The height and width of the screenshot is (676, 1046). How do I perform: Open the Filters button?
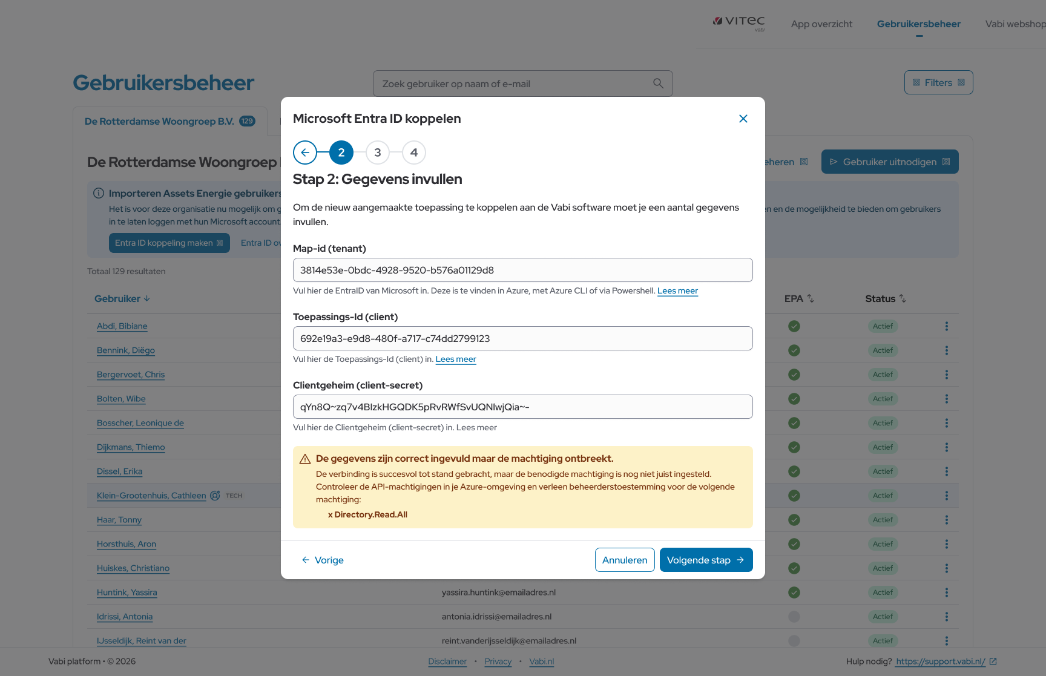tap(938, 83)
